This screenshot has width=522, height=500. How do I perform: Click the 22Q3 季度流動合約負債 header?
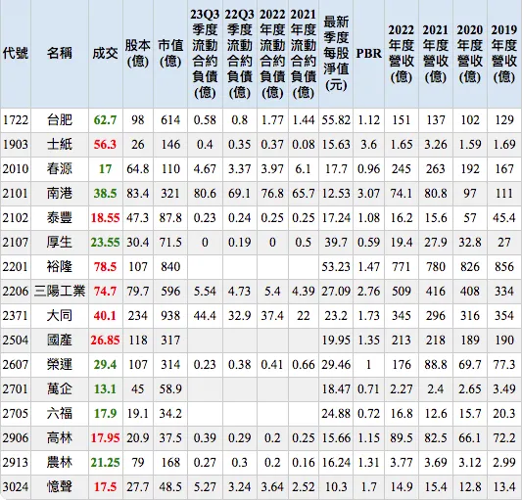click(239, 53)
